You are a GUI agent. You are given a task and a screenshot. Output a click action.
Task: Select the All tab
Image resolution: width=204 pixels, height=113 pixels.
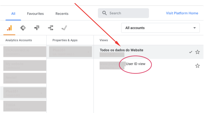tap(13, 14)
